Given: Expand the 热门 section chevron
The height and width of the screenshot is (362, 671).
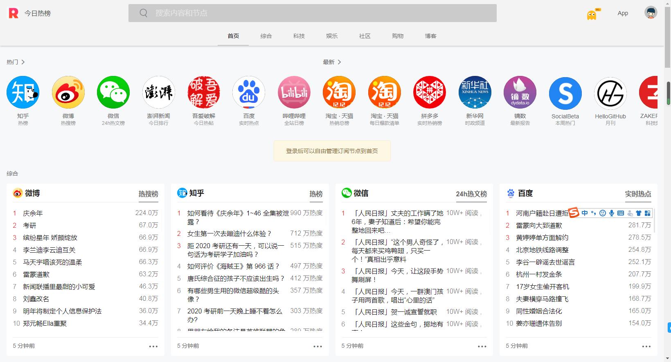Looking at the screenshot, I should 23,62.
